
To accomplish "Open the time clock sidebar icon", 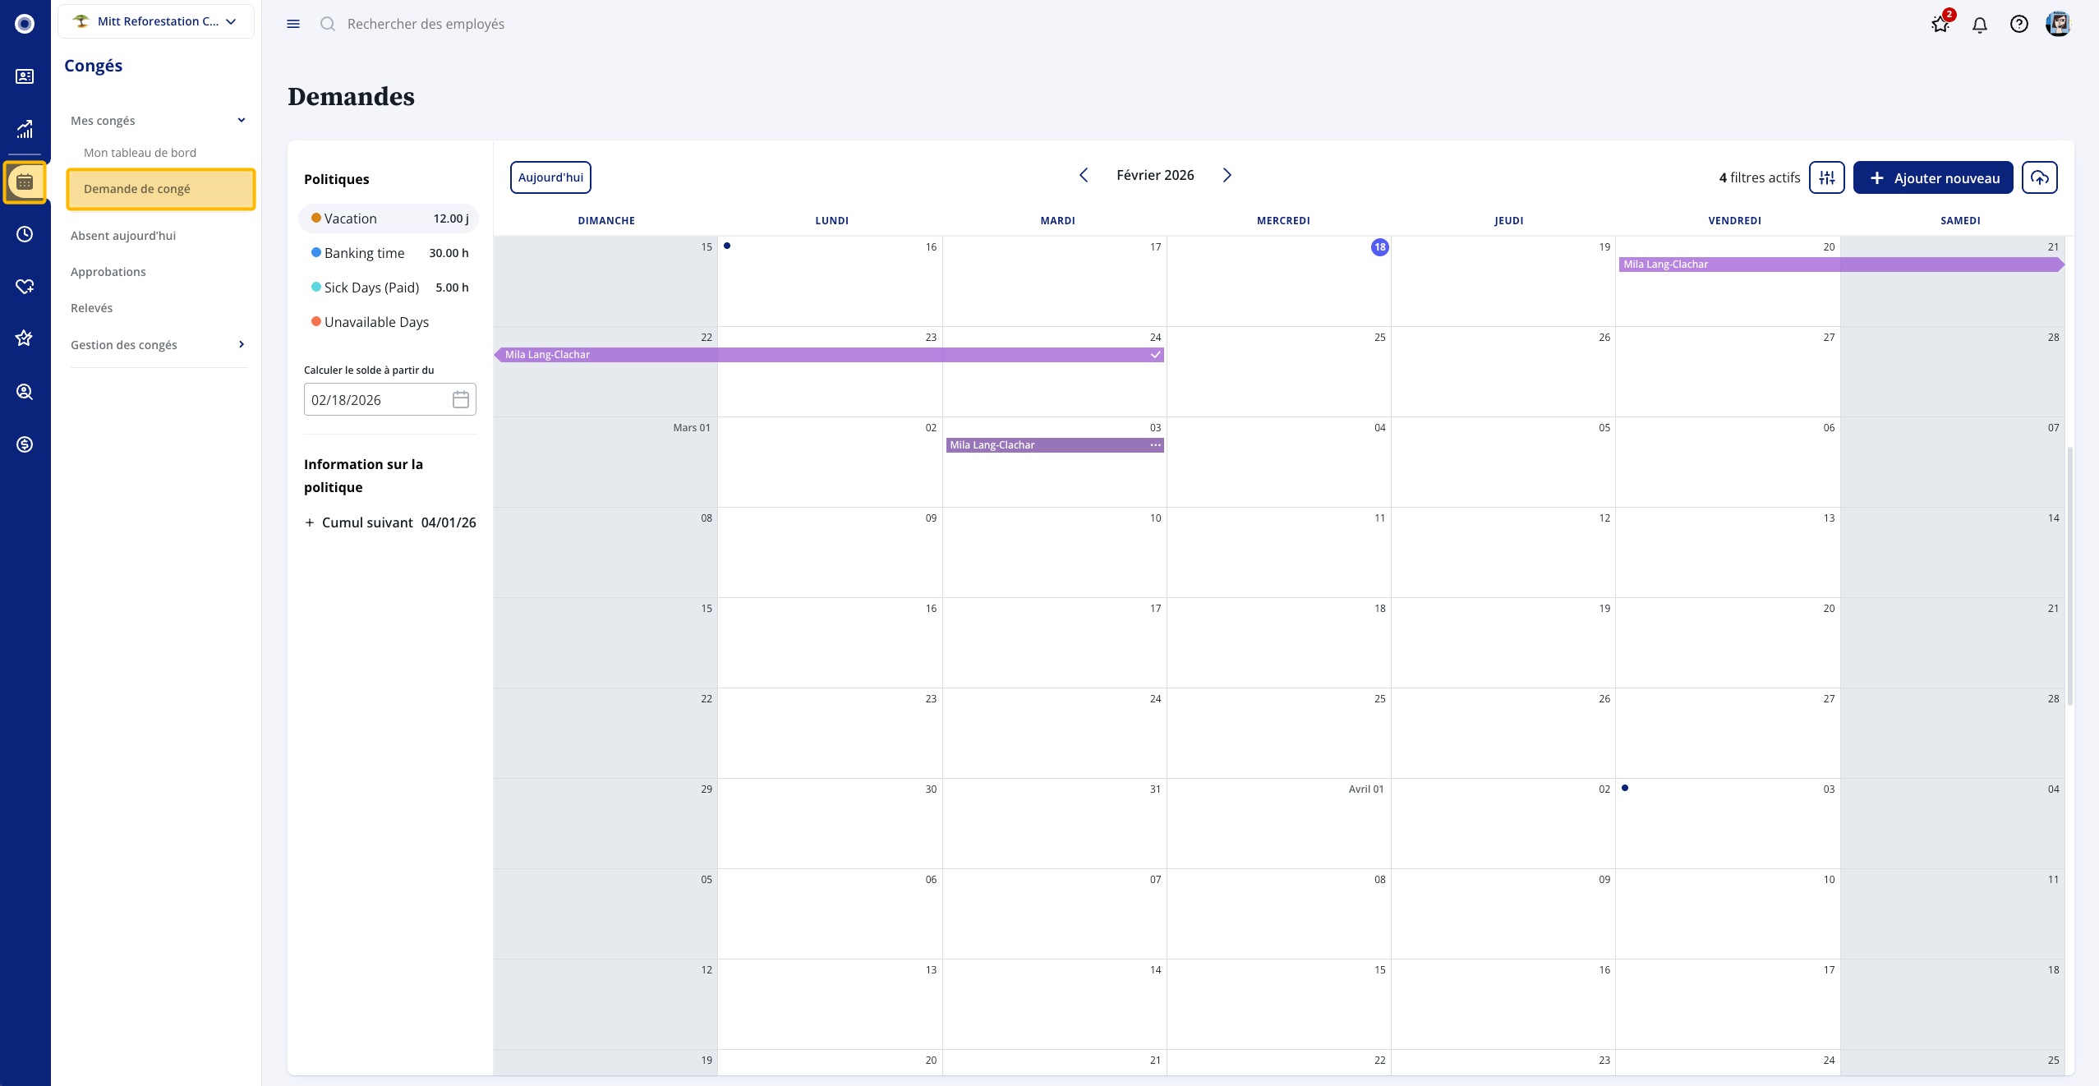I will [25, 234].
